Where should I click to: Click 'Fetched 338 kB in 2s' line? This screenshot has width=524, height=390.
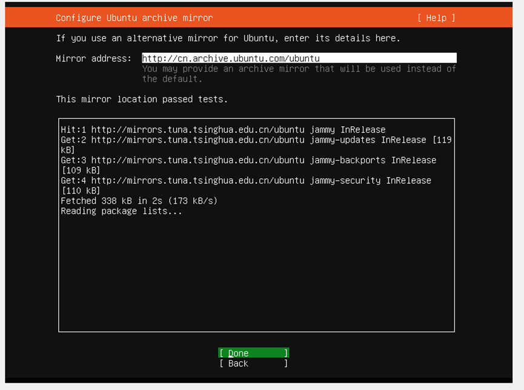pos(139,201)
